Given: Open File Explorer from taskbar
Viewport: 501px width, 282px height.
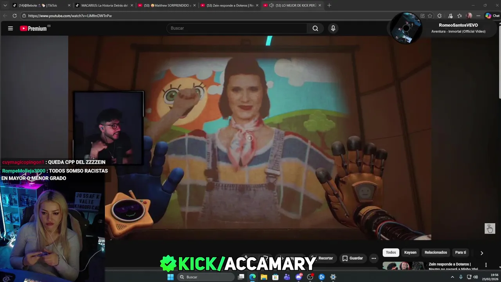Looking at the screenshot, I should click(264, 277).
